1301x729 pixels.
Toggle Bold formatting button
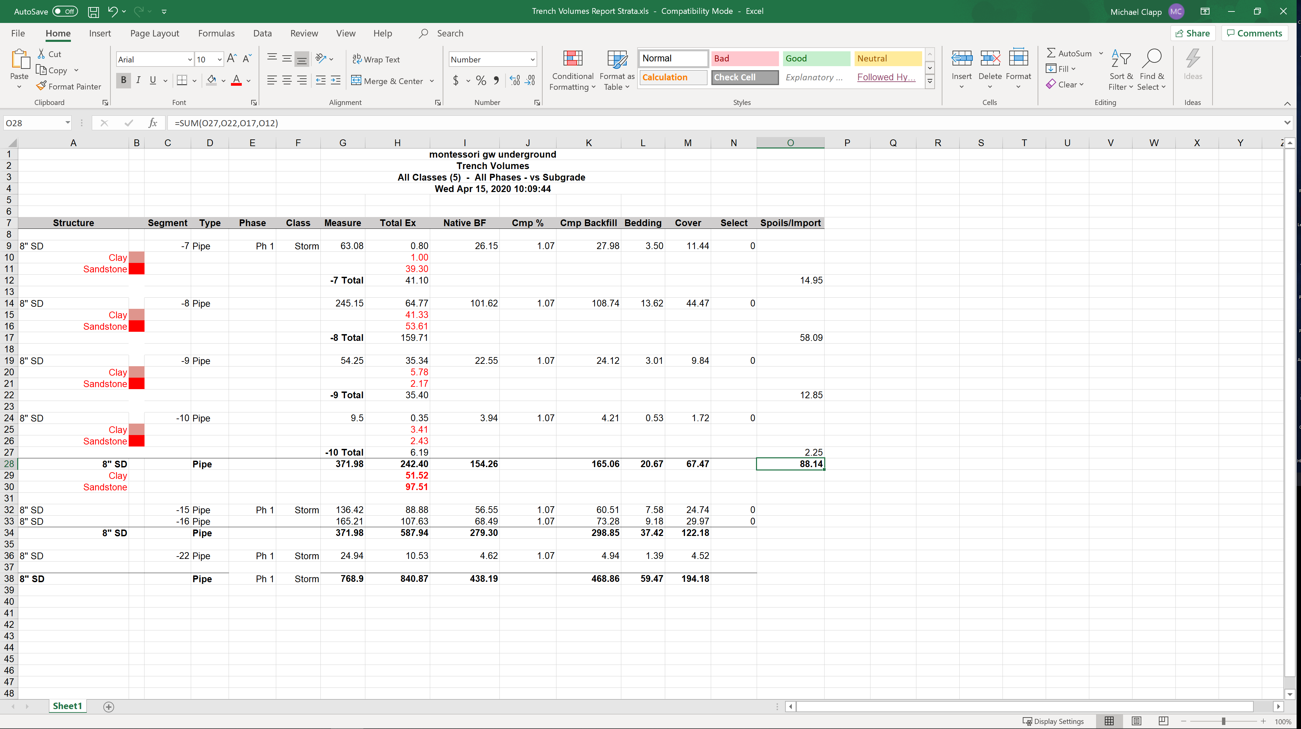point(123,80)
